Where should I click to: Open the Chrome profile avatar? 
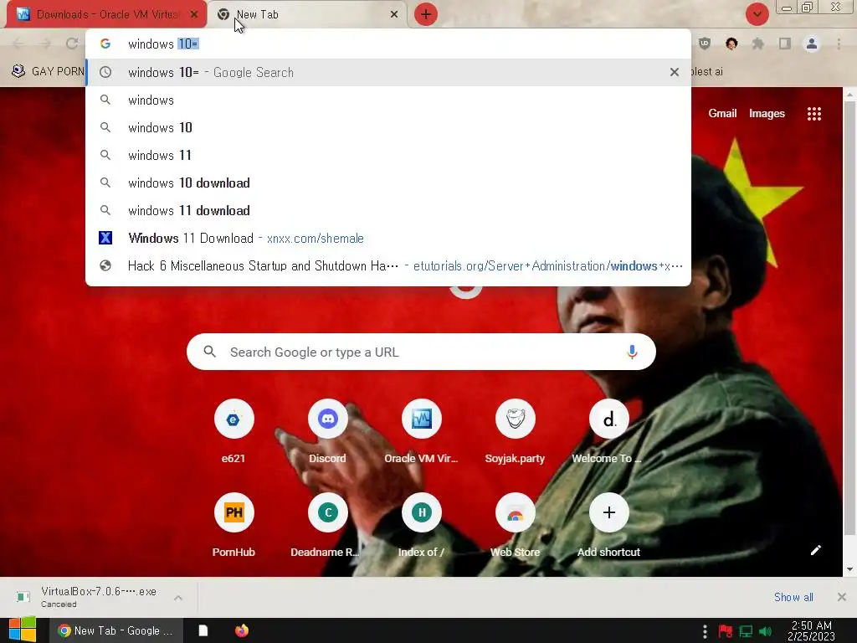812,44
